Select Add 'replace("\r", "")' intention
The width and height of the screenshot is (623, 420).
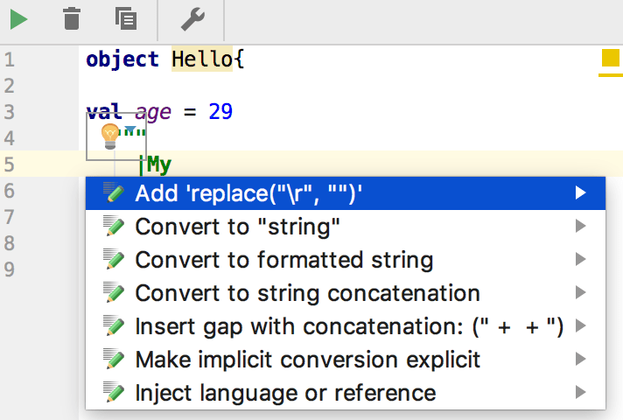[249, 193]
